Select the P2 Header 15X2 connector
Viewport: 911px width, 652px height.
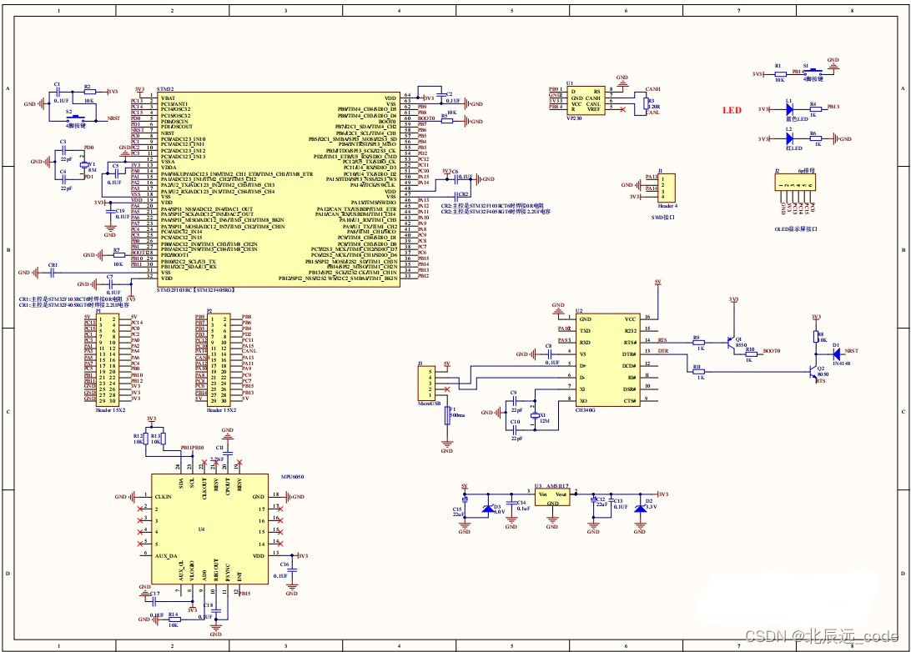coord(219,359)
